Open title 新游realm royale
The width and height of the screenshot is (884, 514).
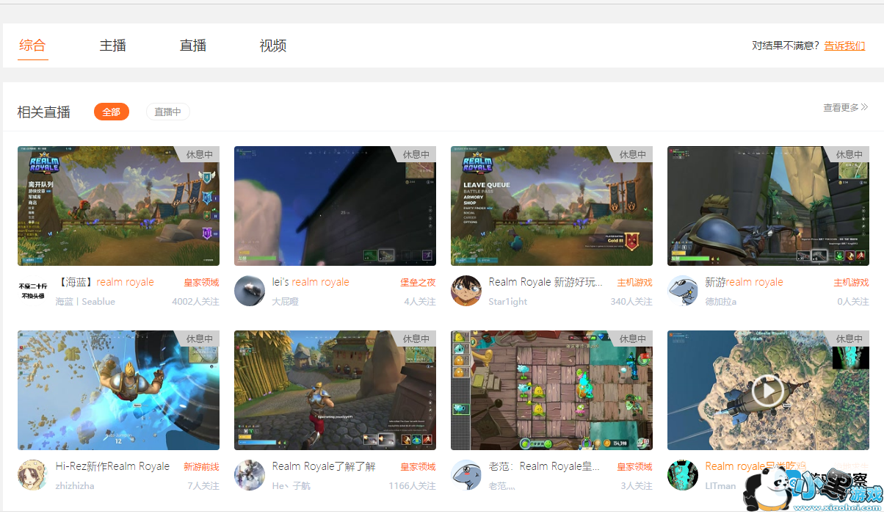(744, 282)
